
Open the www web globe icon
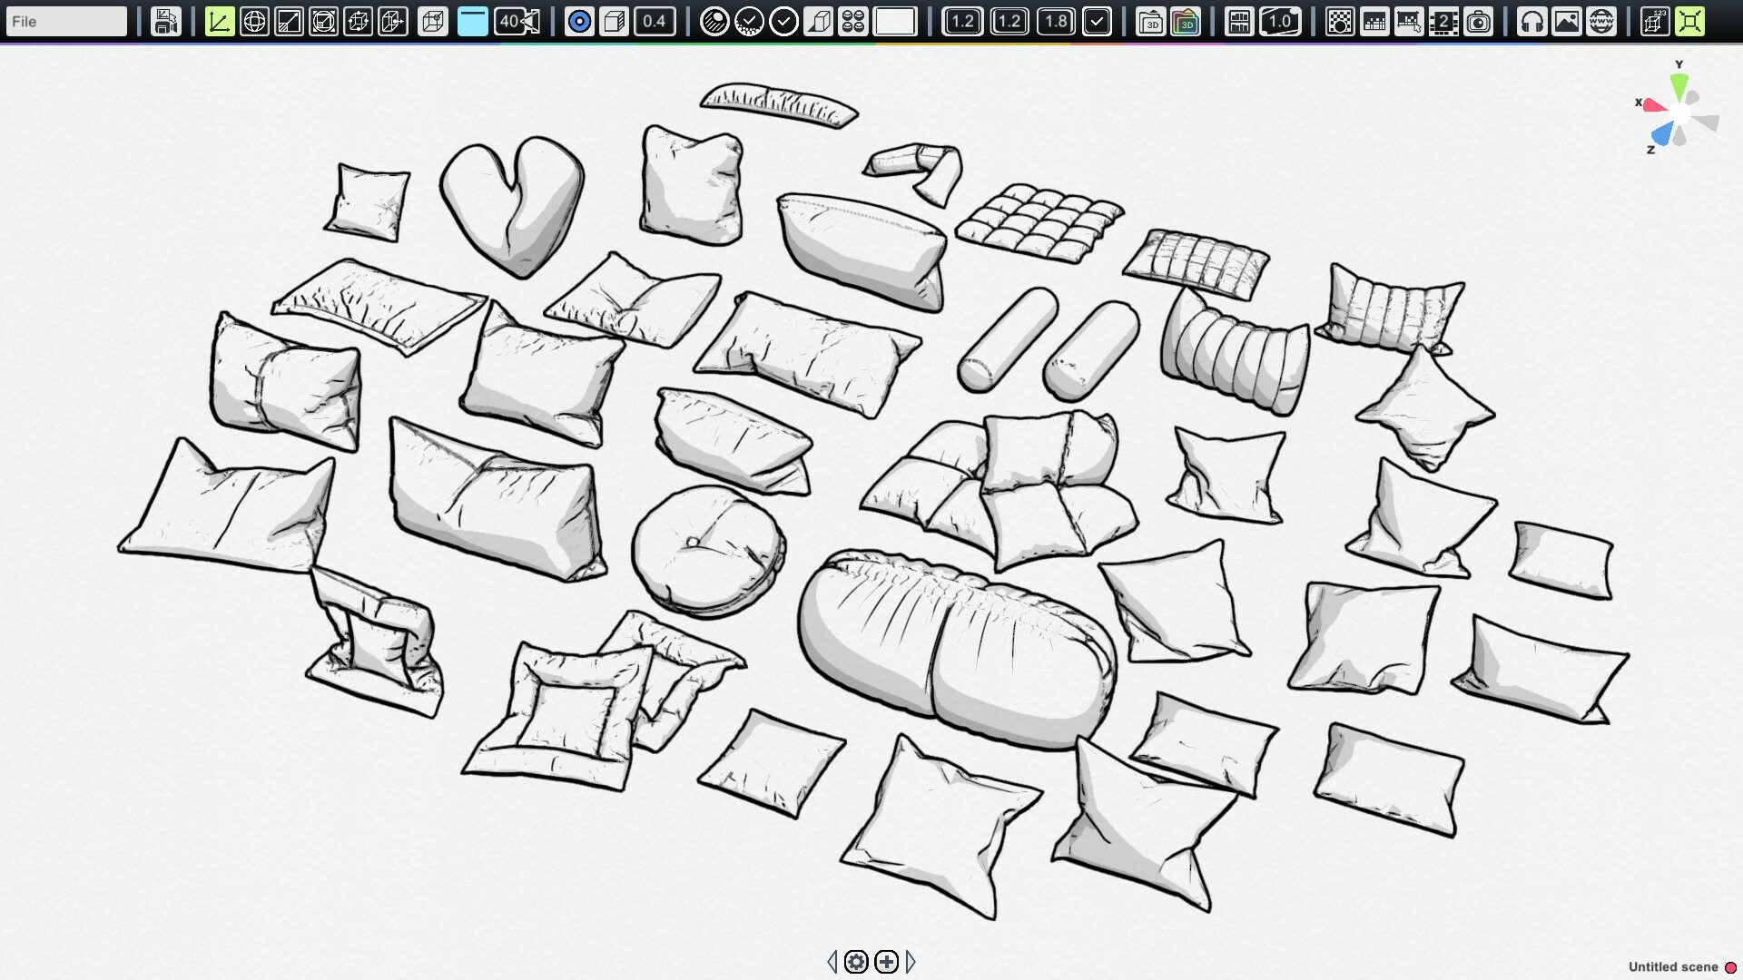[x=1600, y=21]
